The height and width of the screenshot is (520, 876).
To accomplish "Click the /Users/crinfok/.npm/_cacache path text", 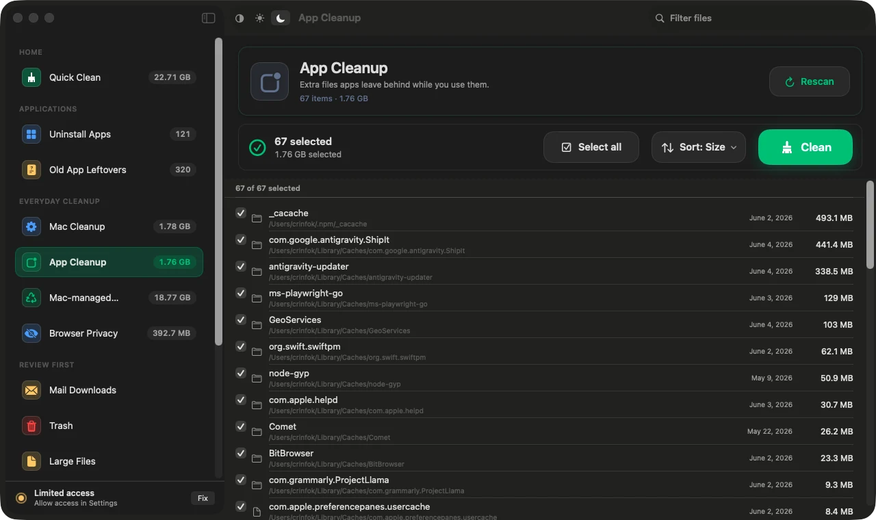I will (318, 224).
